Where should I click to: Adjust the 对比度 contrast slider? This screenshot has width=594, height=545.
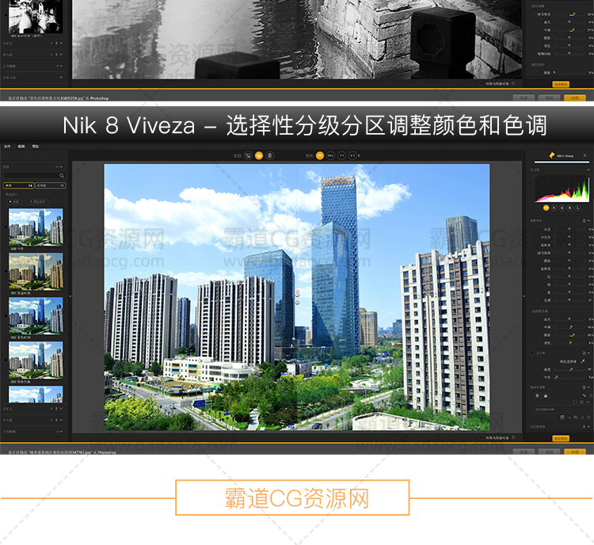click(569, 237)
